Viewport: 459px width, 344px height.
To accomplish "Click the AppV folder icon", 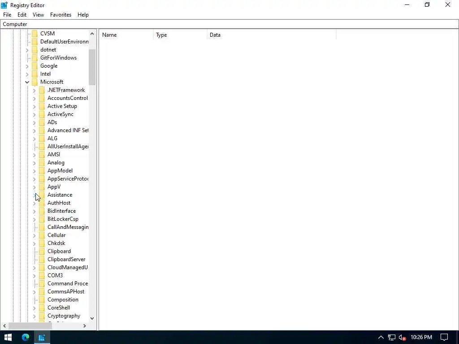I will click(42, 187).
